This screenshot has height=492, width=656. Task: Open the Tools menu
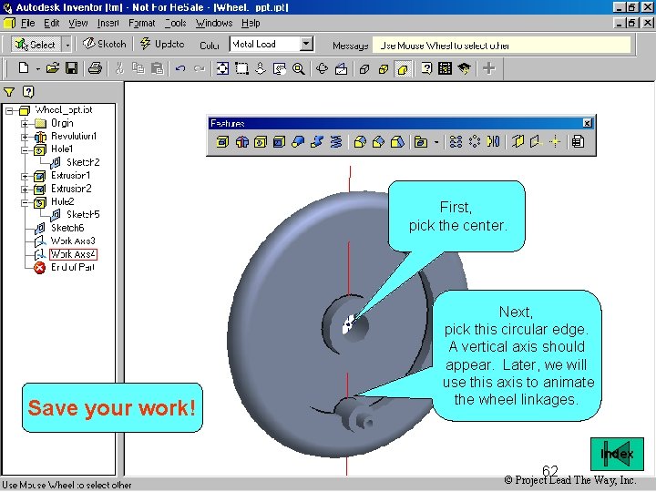pos(175,23)
